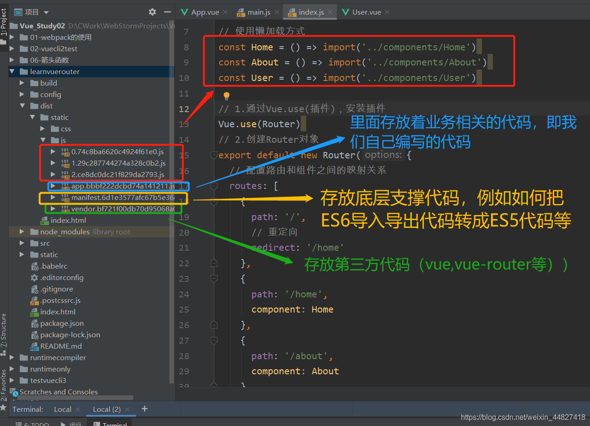The width and height of the screenshot is (590, 426).
Task: Add a new terminal session
Action: click(145, 409)
